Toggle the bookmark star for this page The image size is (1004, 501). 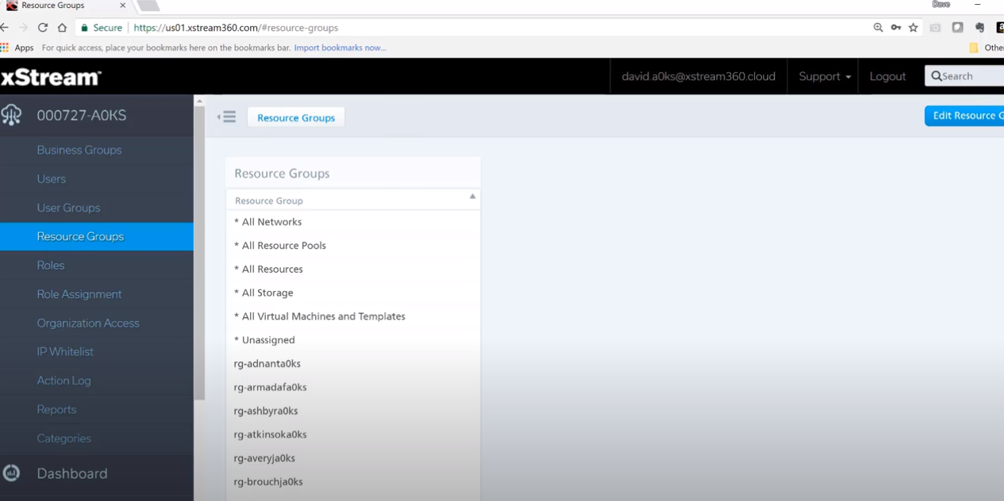pyautogui.click(x=914, y=27)
